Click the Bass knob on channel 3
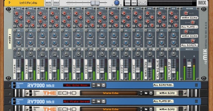Screen dimensions: 213x111 tap(42, 43)
